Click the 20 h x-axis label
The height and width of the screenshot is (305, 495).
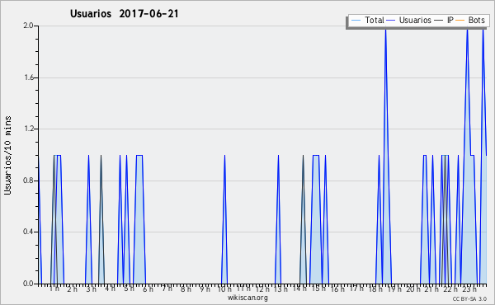click(413, 289)
